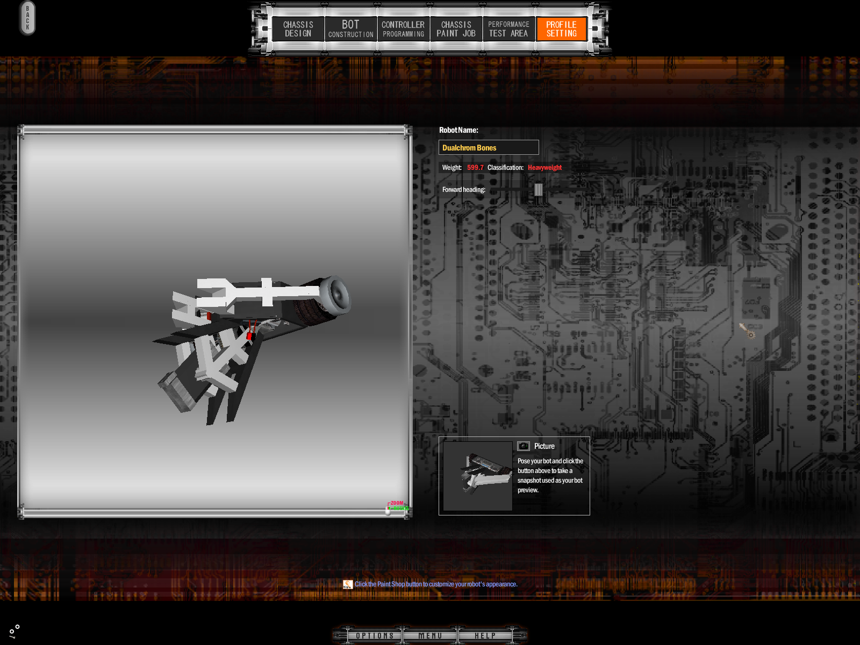Click the Forward heading slider track right side
Viewport: 860px width, 645px height.
click(x=570, y=190)
